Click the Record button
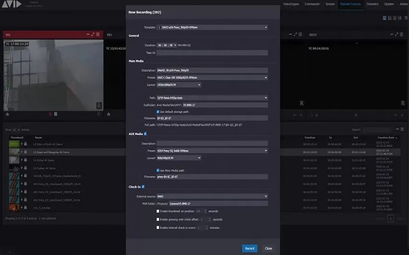The width and height of the screenshot is (409, 255). coord(250,248)
